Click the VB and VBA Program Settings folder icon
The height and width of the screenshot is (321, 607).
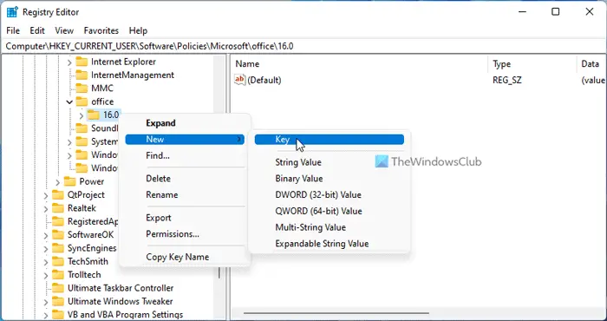[x=58, y=314]
